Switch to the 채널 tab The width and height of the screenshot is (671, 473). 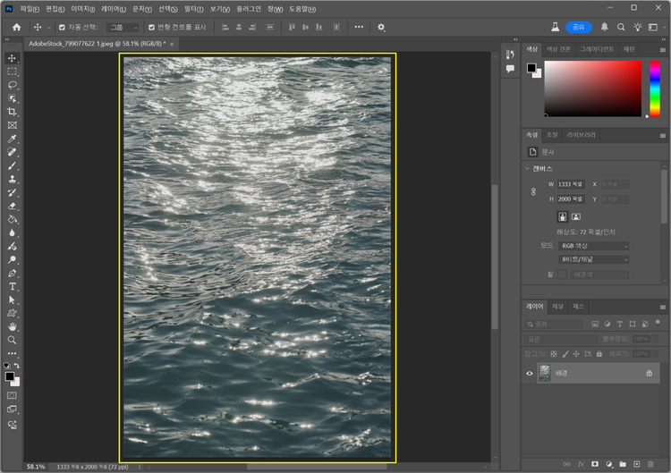point(557,306)
